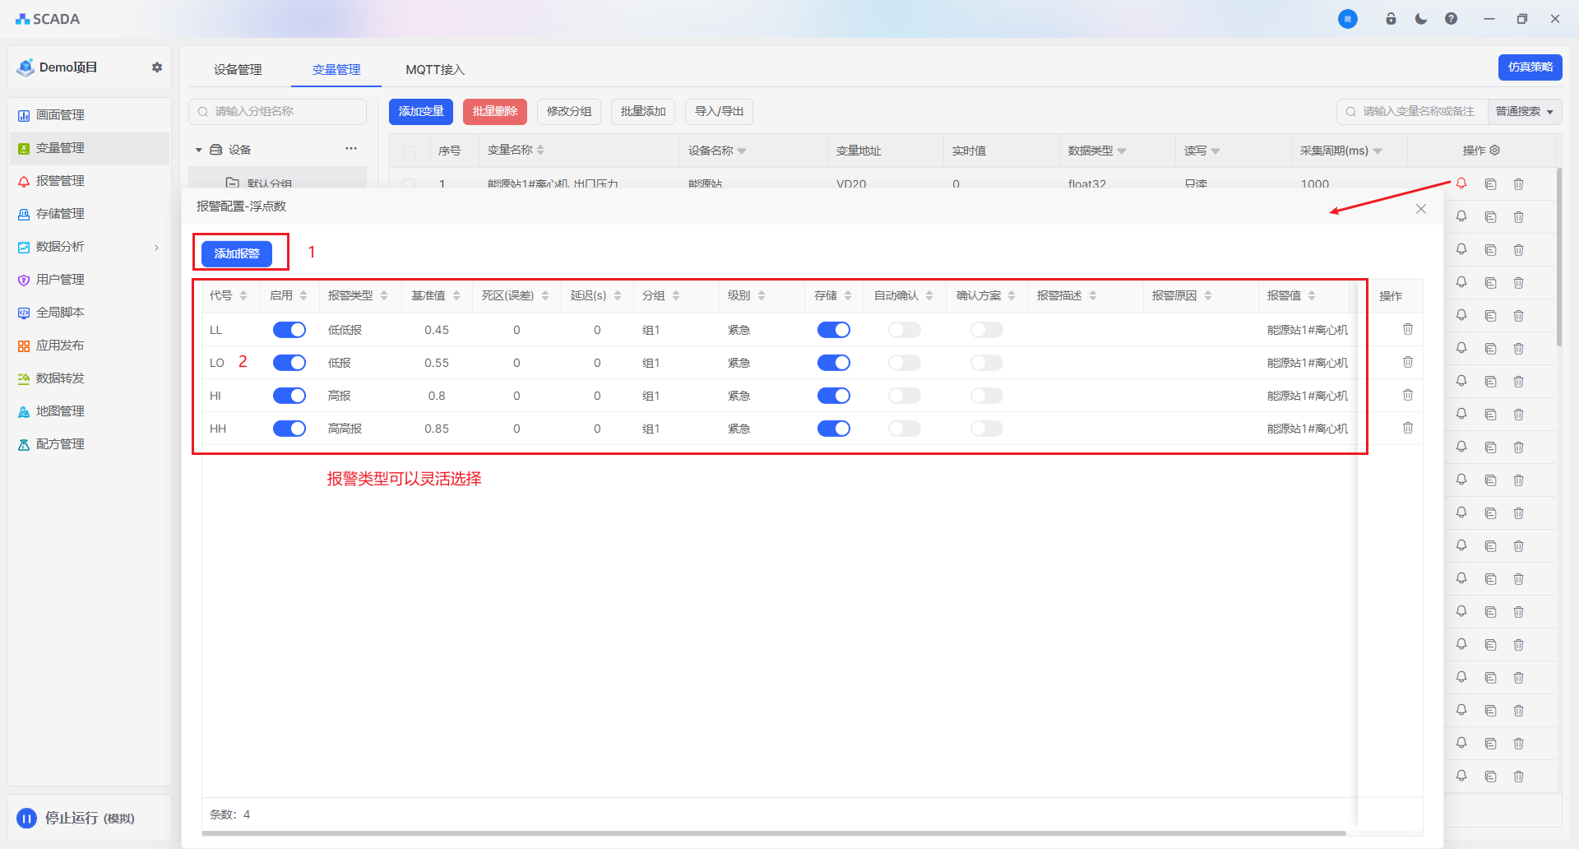Switch to the MQTT接入 tab
The width and height of the screenshot is (1579, 849).
click(434, 70)
